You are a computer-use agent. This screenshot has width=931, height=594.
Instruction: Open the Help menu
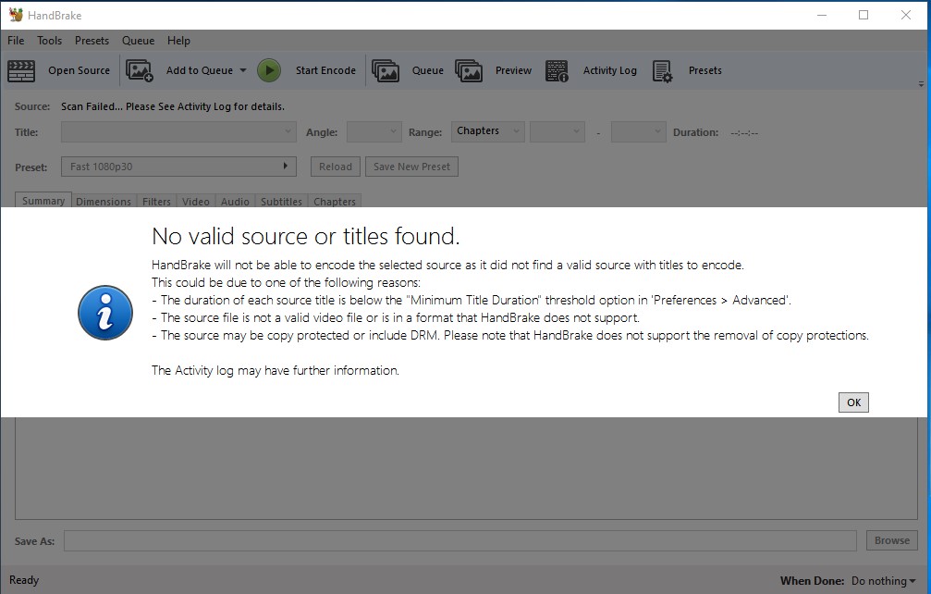178,41
